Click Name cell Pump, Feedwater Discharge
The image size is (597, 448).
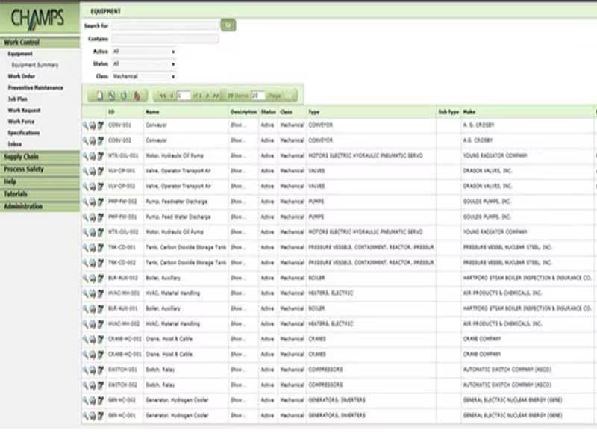pos(176,202)
